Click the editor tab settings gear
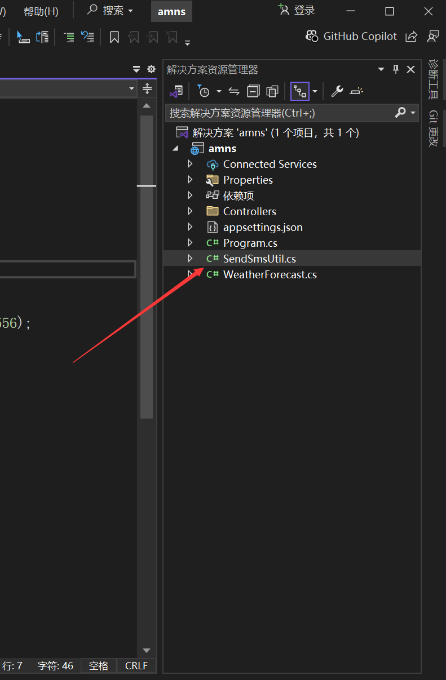Viewport: 446px width, 680px height. (151, 69)
